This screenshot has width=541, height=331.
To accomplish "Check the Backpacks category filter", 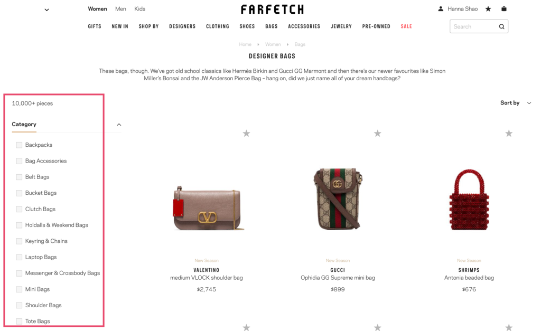I will [x=19, y=145].
